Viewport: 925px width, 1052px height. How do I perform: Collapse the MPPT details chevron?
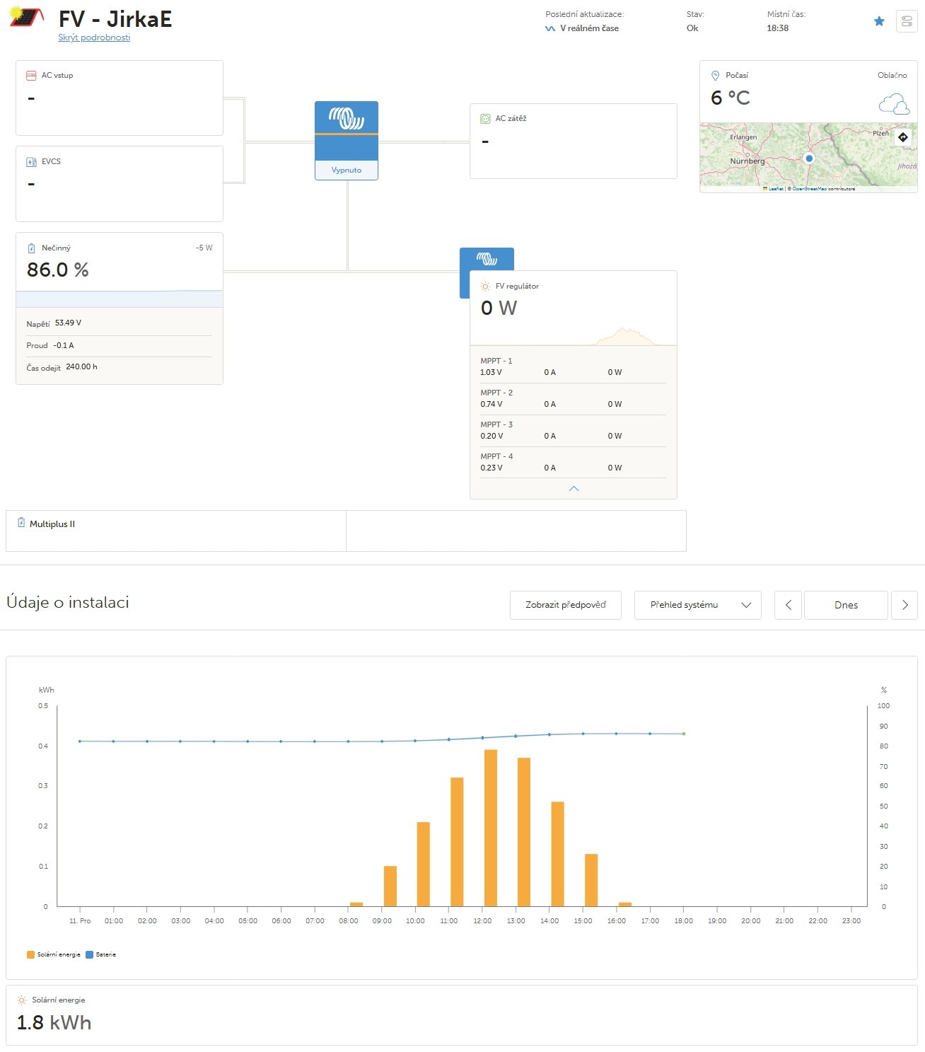coord(574,489)
